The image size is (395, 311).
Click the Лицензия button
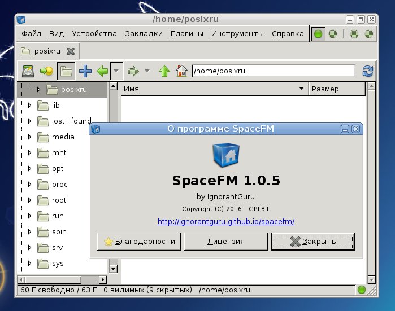click(x=226, y=242)
